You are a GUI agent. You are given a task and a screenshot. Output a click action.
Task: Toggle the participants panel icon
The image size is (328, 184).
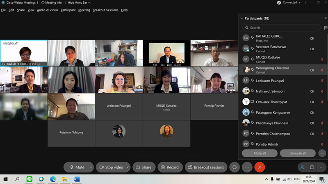click(x=302, y=167)
